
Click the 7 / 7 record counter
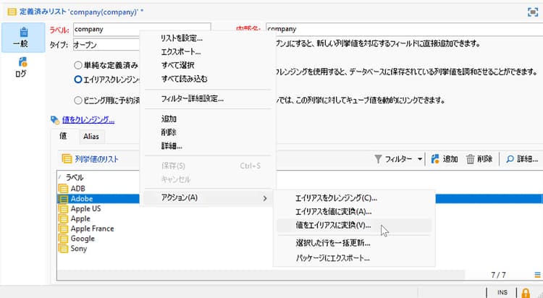[x=498, y=275]
